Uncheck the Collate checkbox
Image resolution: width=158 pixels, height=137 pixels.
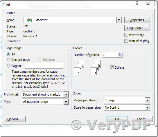(112, 67)
